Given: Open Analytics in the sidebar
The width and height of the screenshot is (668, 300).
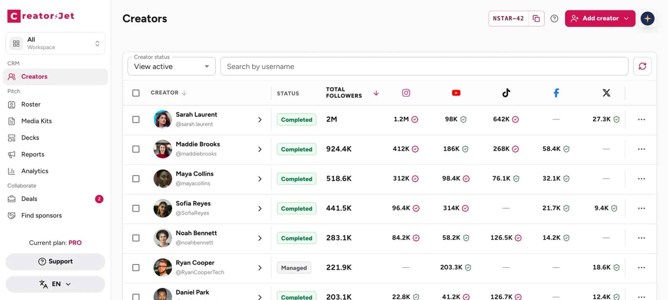Looking at the screenshot, I should click(55, 171).
